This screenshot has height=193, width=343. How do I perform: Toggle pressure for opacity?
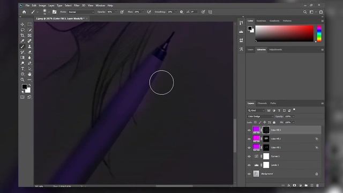(122, 12)
